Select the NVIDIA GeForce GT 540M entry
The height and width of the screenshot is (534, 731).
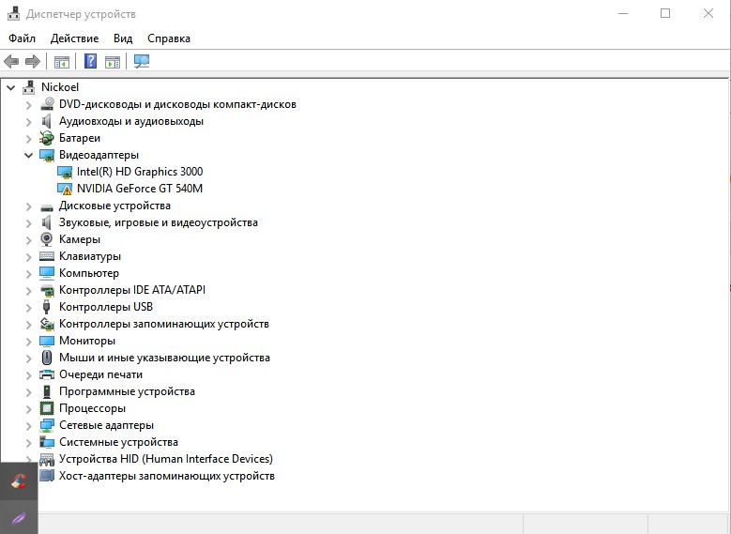[140, 189]
